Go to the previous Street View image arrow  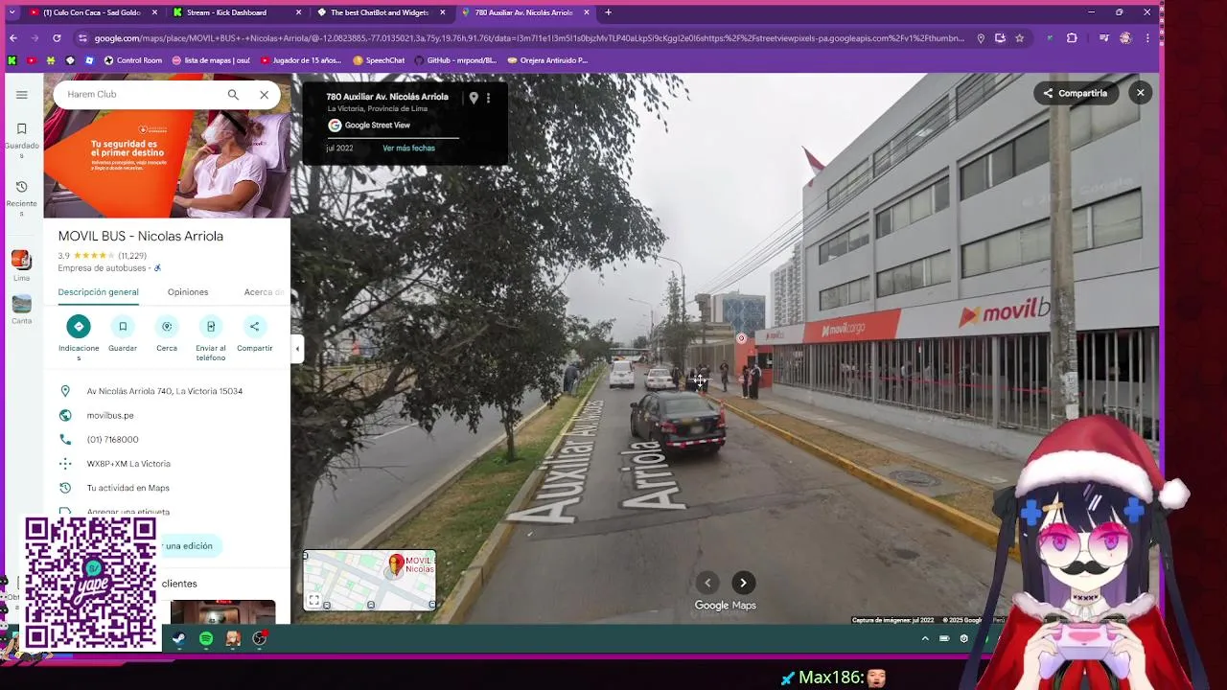tap(707, 583)
